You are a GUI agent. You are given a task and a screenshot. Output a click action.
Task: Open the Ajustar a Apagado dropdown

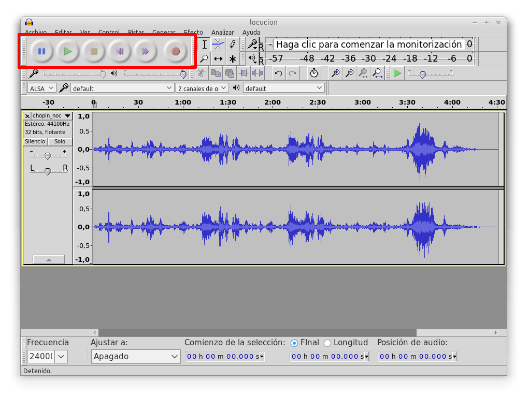[136, 356]
